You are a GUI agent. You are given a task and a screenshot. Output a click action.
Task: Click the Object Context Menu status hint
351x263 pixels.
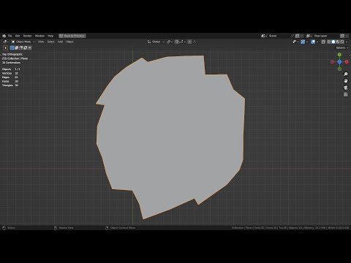pos(120,228)
